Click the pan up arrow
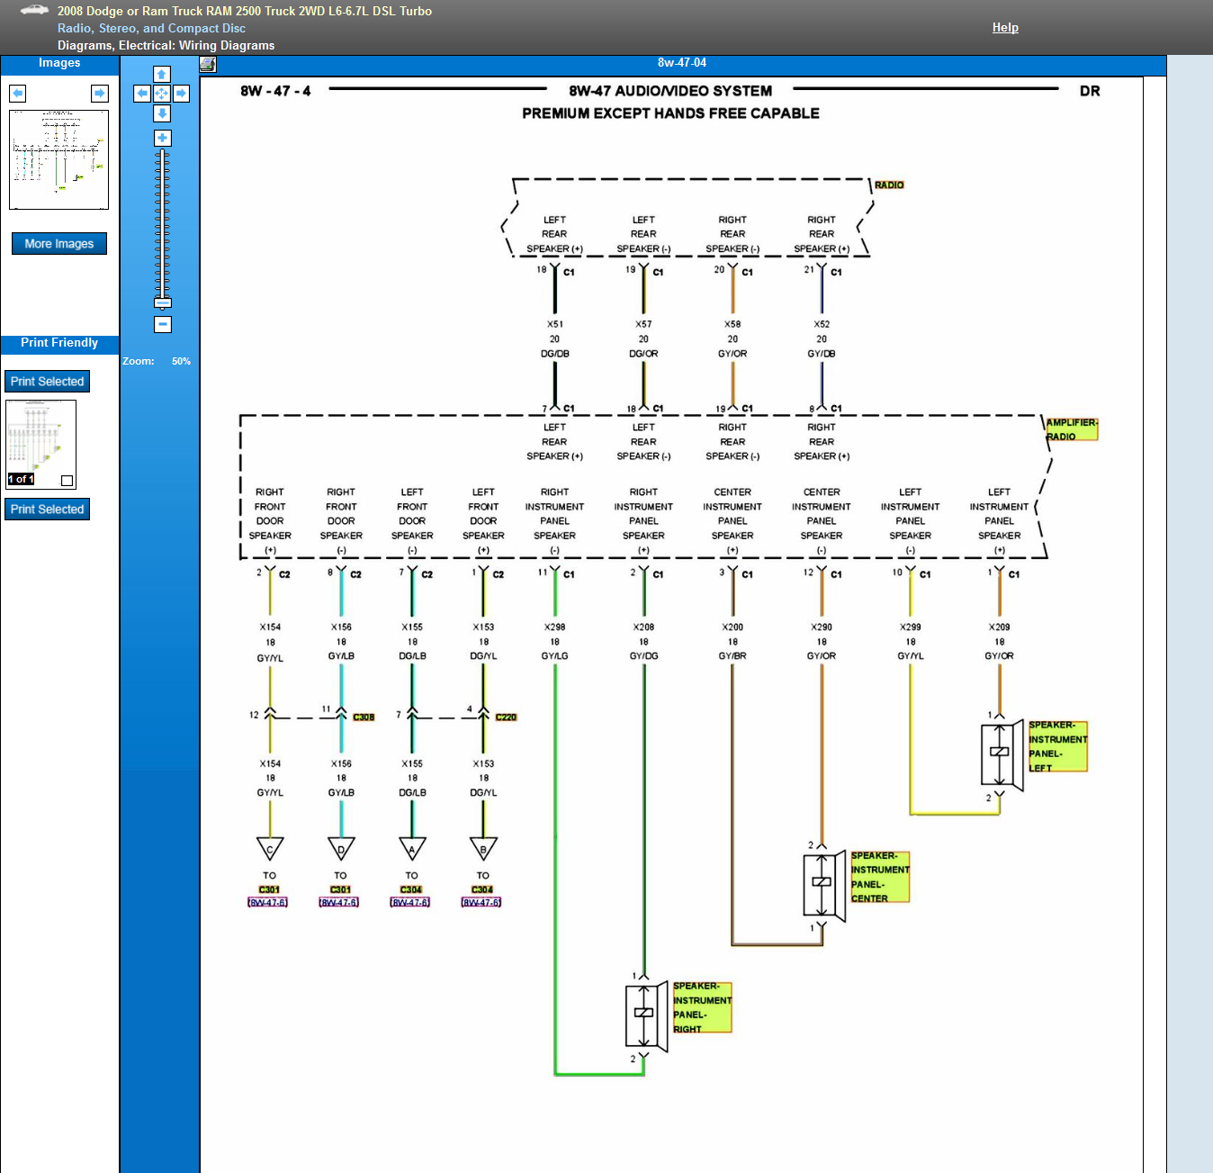The height and width of the screenshot is (1173, 1213). pos(162,75)
